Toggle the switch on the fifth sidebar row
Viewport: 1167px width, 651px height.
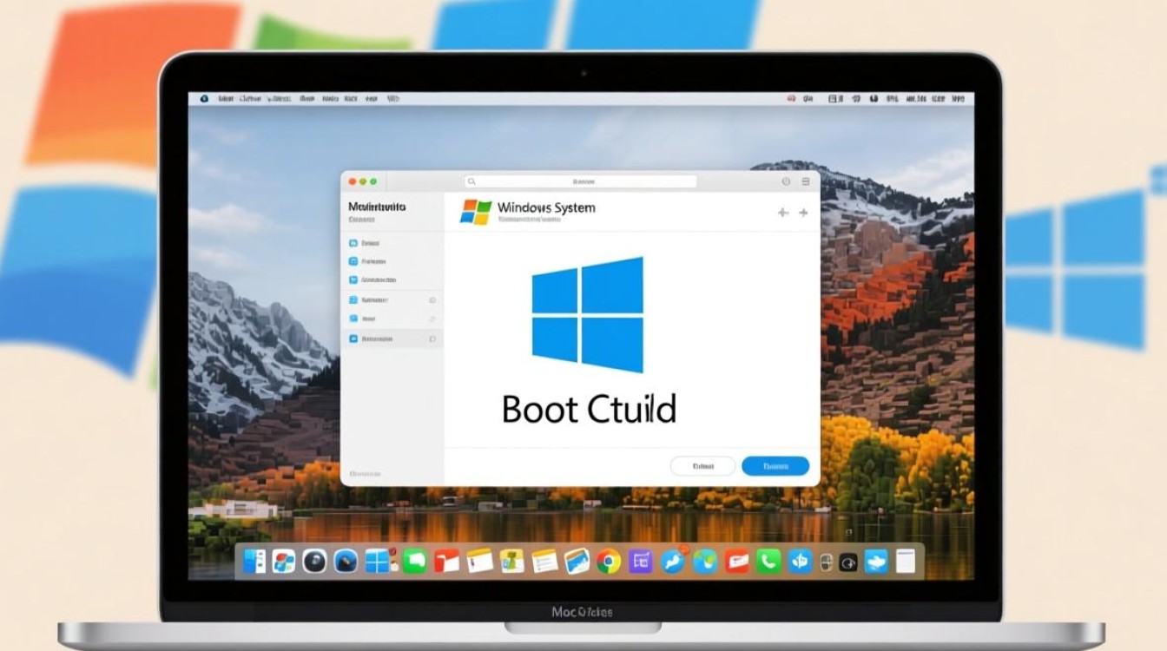point(432,319)
